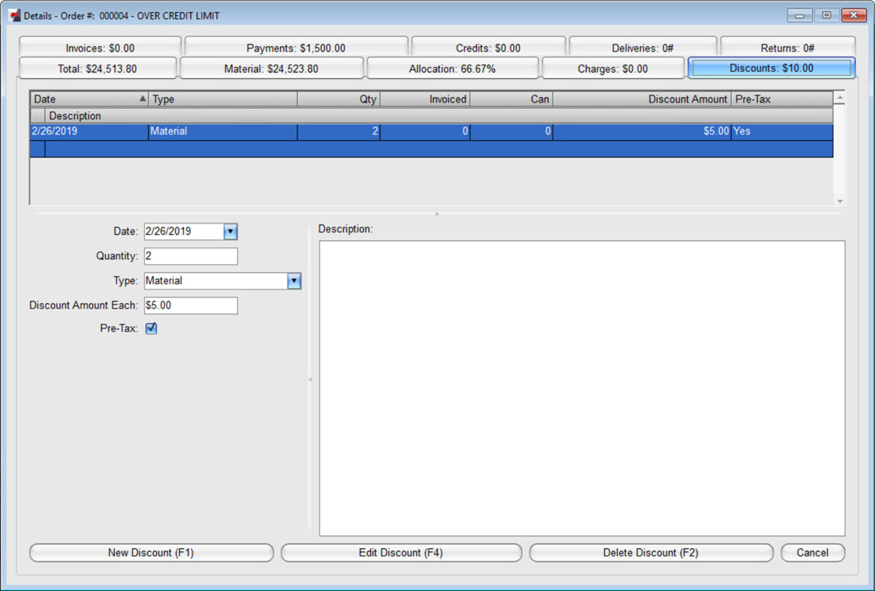Viewport: 875px width, 591px height.
Task: Click the $5.00 discount amount cell
Action: (642, 131)
